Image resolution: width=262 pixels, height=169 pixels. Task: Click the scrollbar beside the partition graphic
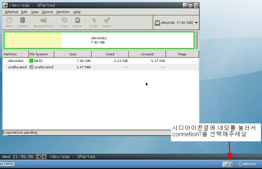197,40
